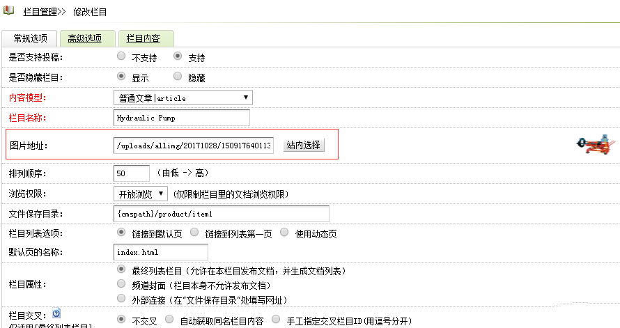
Task: Select 链接到列表第一页 option
Action: click(x=195, y=232)
